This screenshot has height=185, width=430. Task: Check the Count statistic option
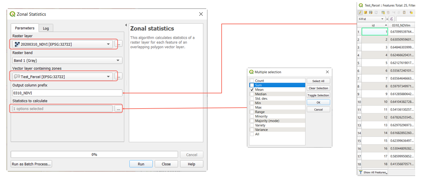click(252, 81)
